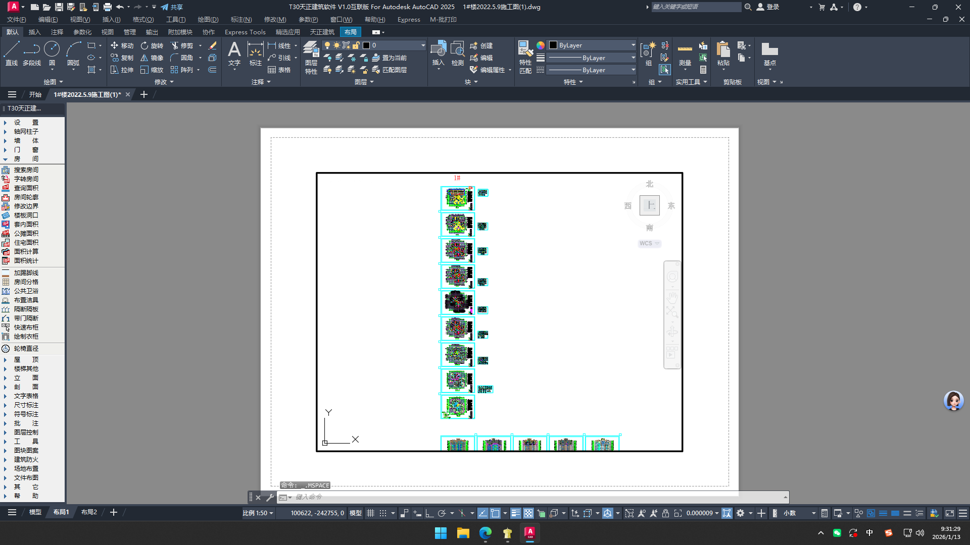Click the command line input field
970x545 pixels.
coord(536,497)
